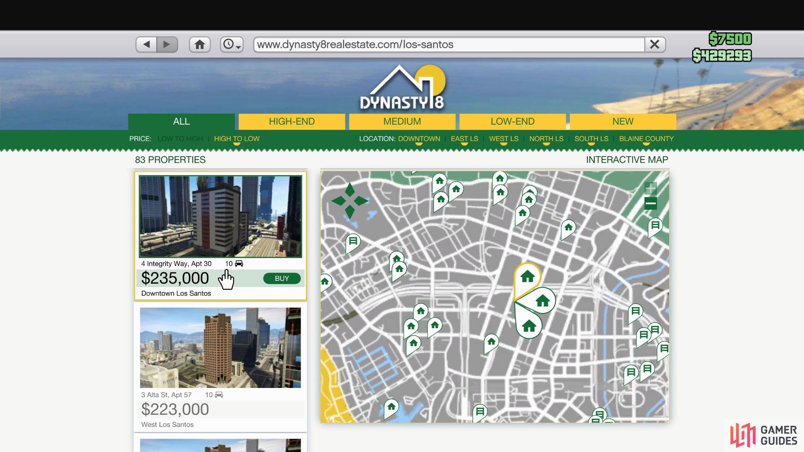The image size is (804, 452).
Task: Close the browser with the X button
Action: click(x=655, y=44)
